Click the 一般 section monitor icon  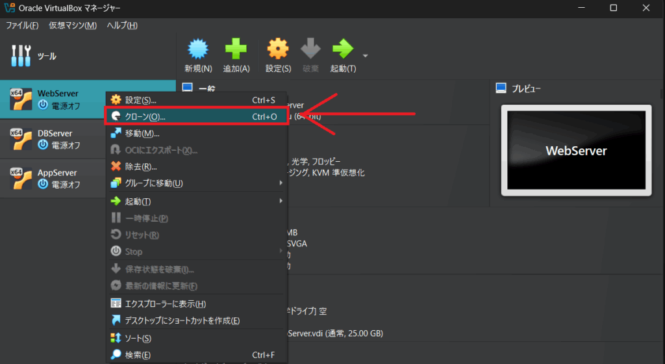pyautogui.click(x=188, y=87)
